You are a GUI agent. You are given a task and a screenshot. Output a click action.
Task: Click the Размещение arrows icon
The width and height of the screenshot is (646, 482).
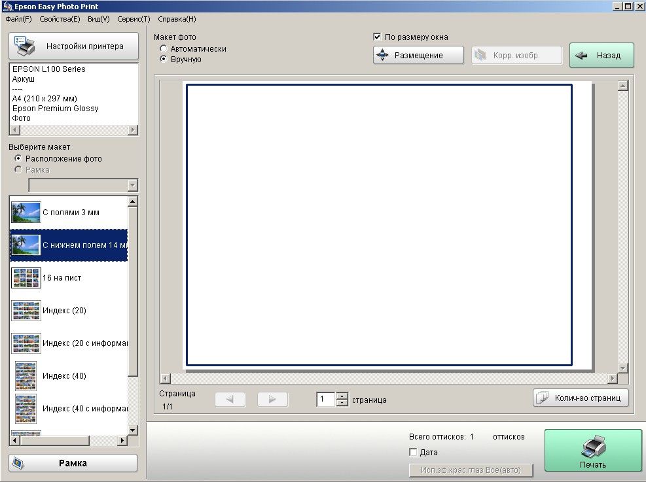pyautogui.click(x=382, y=55)
